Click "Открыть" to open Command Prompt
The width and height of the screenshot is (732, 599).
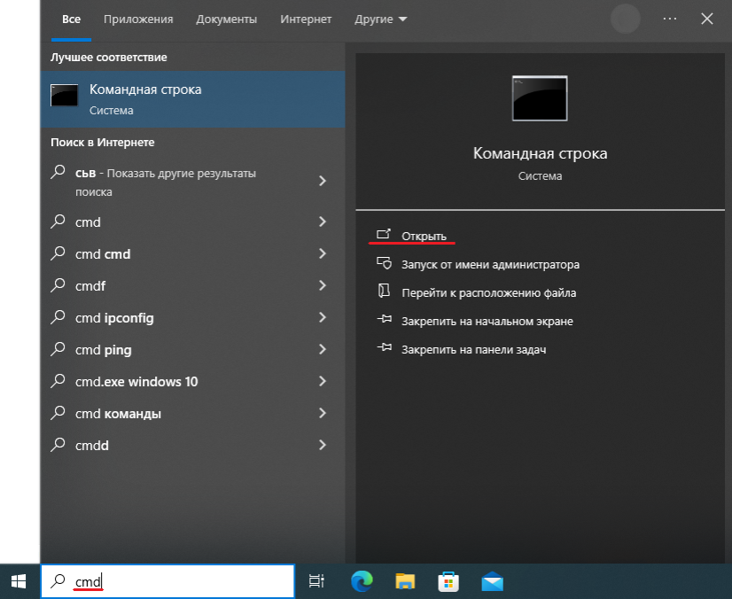[x=424, y=236]
